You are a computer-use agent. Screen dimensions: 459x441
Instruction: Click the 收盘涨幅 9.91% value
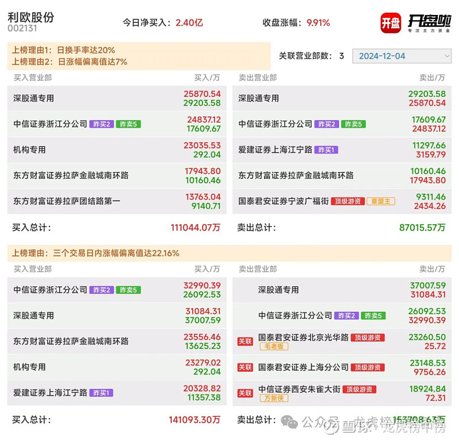[318, 23]
